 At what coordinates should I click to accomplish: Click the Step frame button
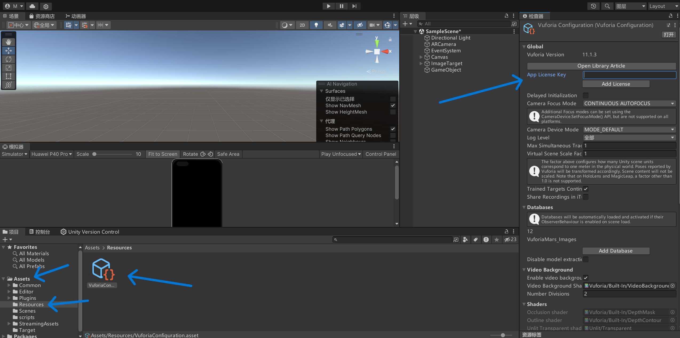(354, 6)
